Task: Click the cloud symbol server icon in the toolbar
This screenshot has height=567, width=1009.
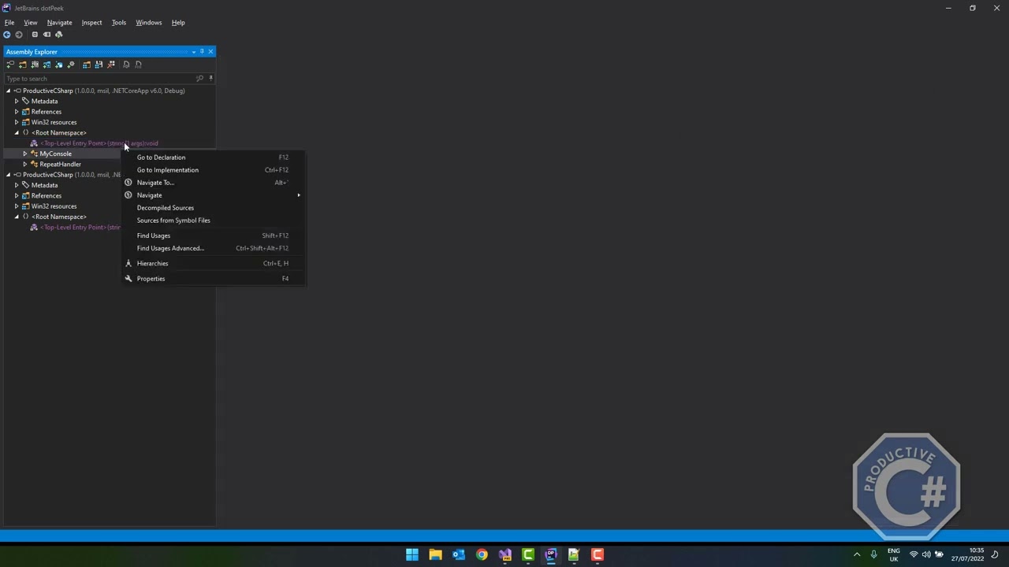Action: pos(58,35)
